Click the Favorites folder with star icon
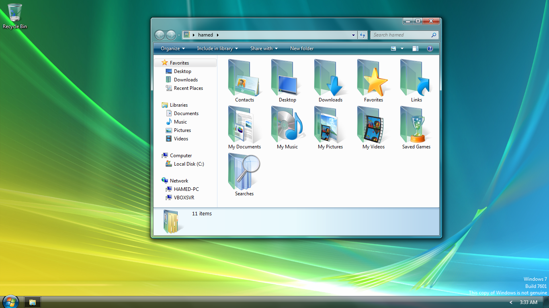549x308 pixels. [x=373, y=78]
